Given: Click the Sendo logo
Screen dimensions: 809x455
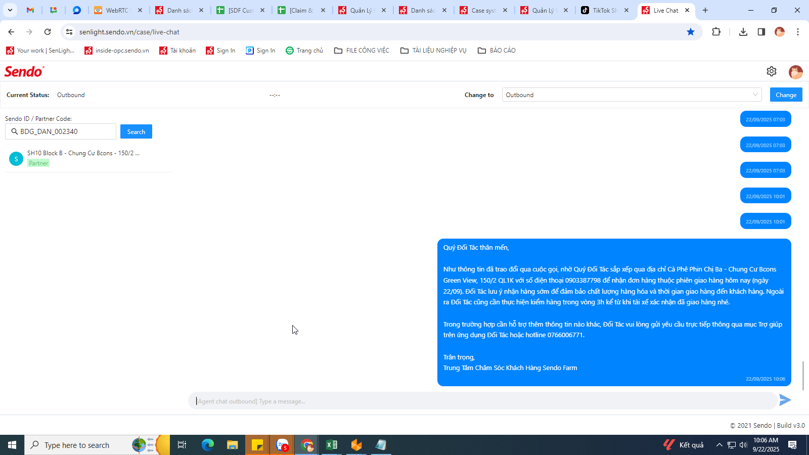Looking at the screenshot, I should [x=24, y=71].
